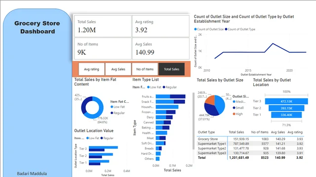Select the Health bar in Item Type List

[x=161, y=133]
